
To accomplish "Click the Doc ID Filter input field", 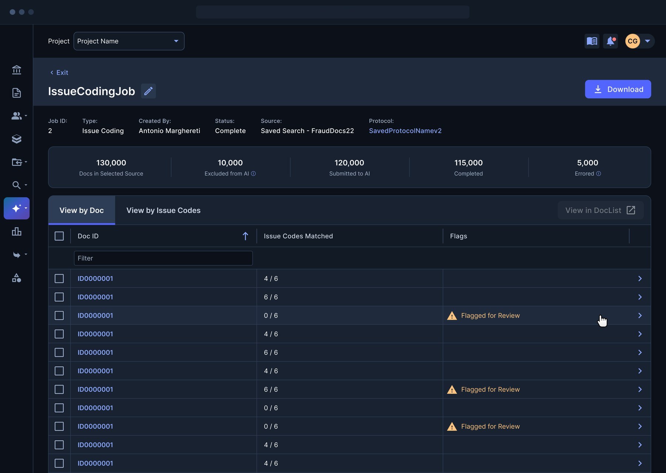I will coord(163,258).
